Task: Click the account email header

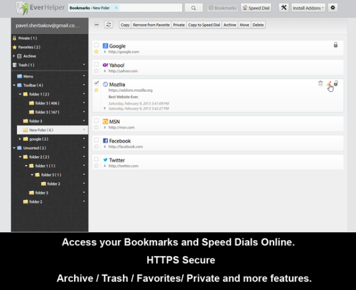Action: [49, 25]
